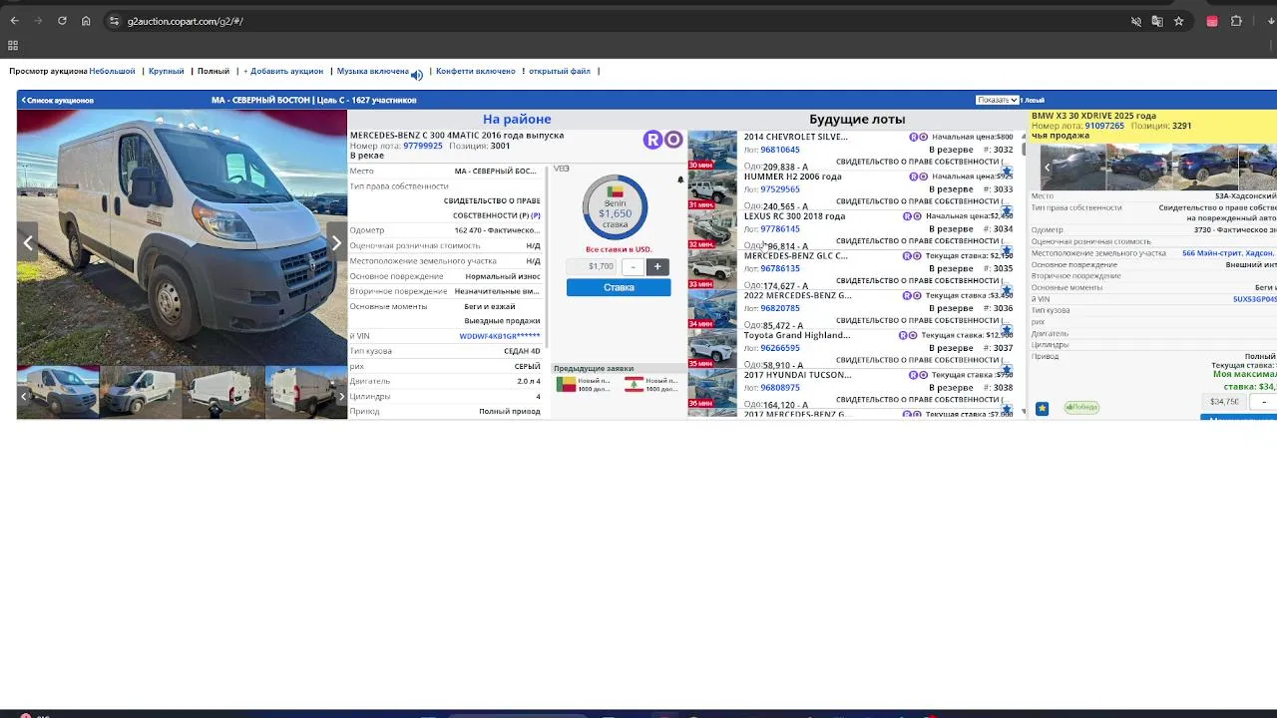Image resolution: width=1277 pixels, height=718 pixels.
Task: Open lot 97529565 Hummer H2
Action: click(780, 189)
